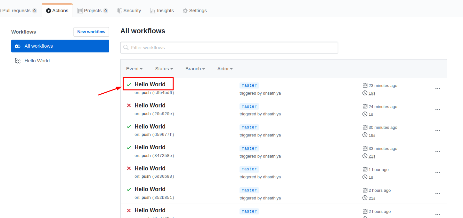The height and width of the screenshot is (218, 463).
Task: Click the Projects board icon
Action: (80, 11)
